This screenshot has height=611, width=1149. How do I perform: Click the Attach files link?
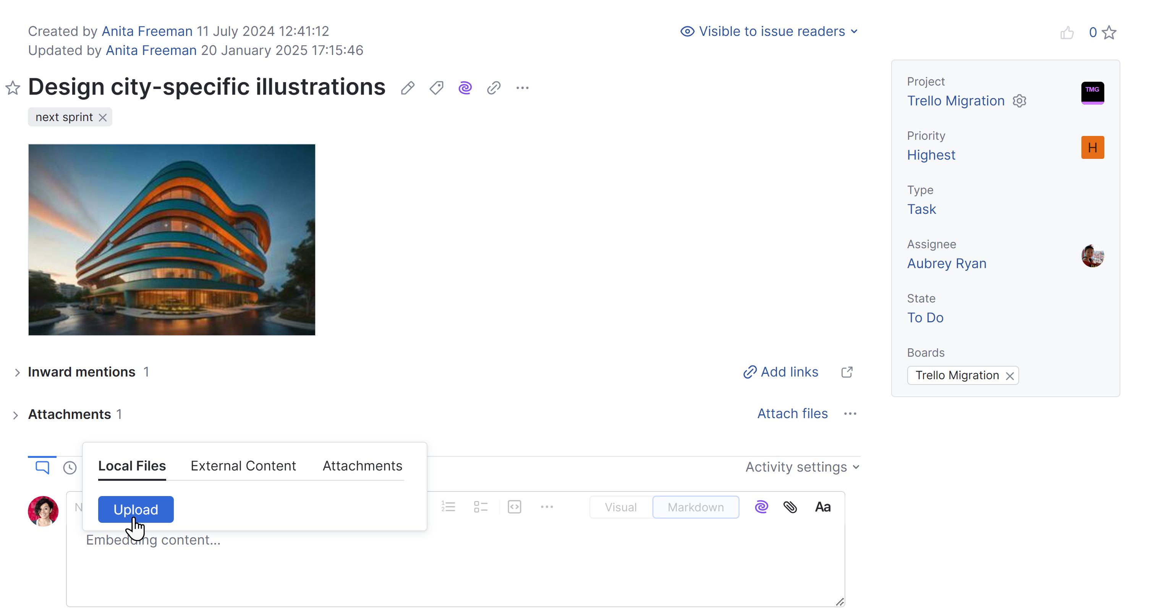[x=792, y=414]
